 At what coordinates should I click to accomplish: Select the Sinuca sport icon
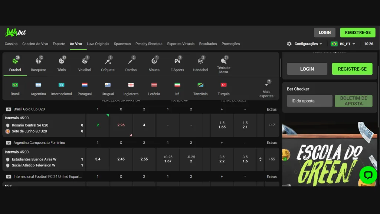[154, 61]
